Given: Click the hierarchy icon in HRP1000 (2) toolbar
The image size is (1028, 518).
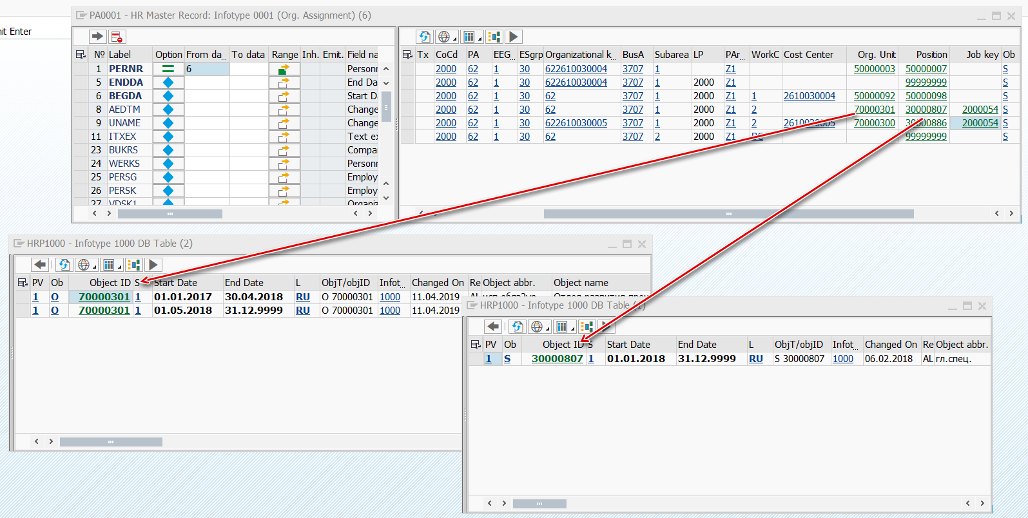Looking at the screenshot, I should (133, 265).
